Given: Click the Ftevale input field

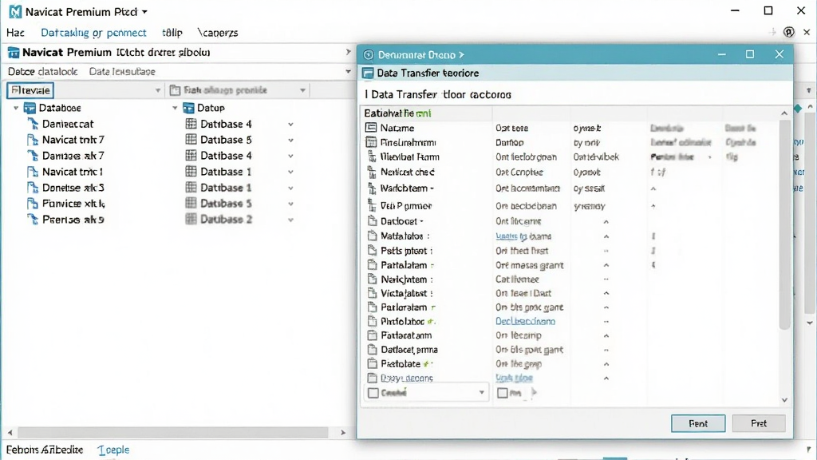Looking at the screenshot, I should [30, 90].
